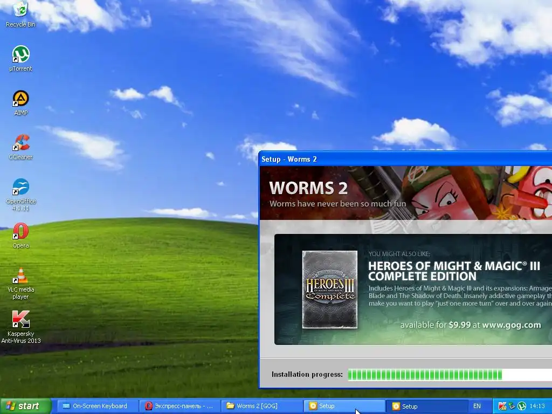
Task: Click 'Worms have never been so much fun' tagline
Action: tap(337, 204)
